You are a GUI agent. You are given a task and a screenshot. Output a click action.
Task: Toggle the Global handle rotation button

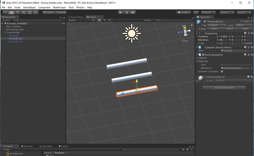tap(61, 12)
